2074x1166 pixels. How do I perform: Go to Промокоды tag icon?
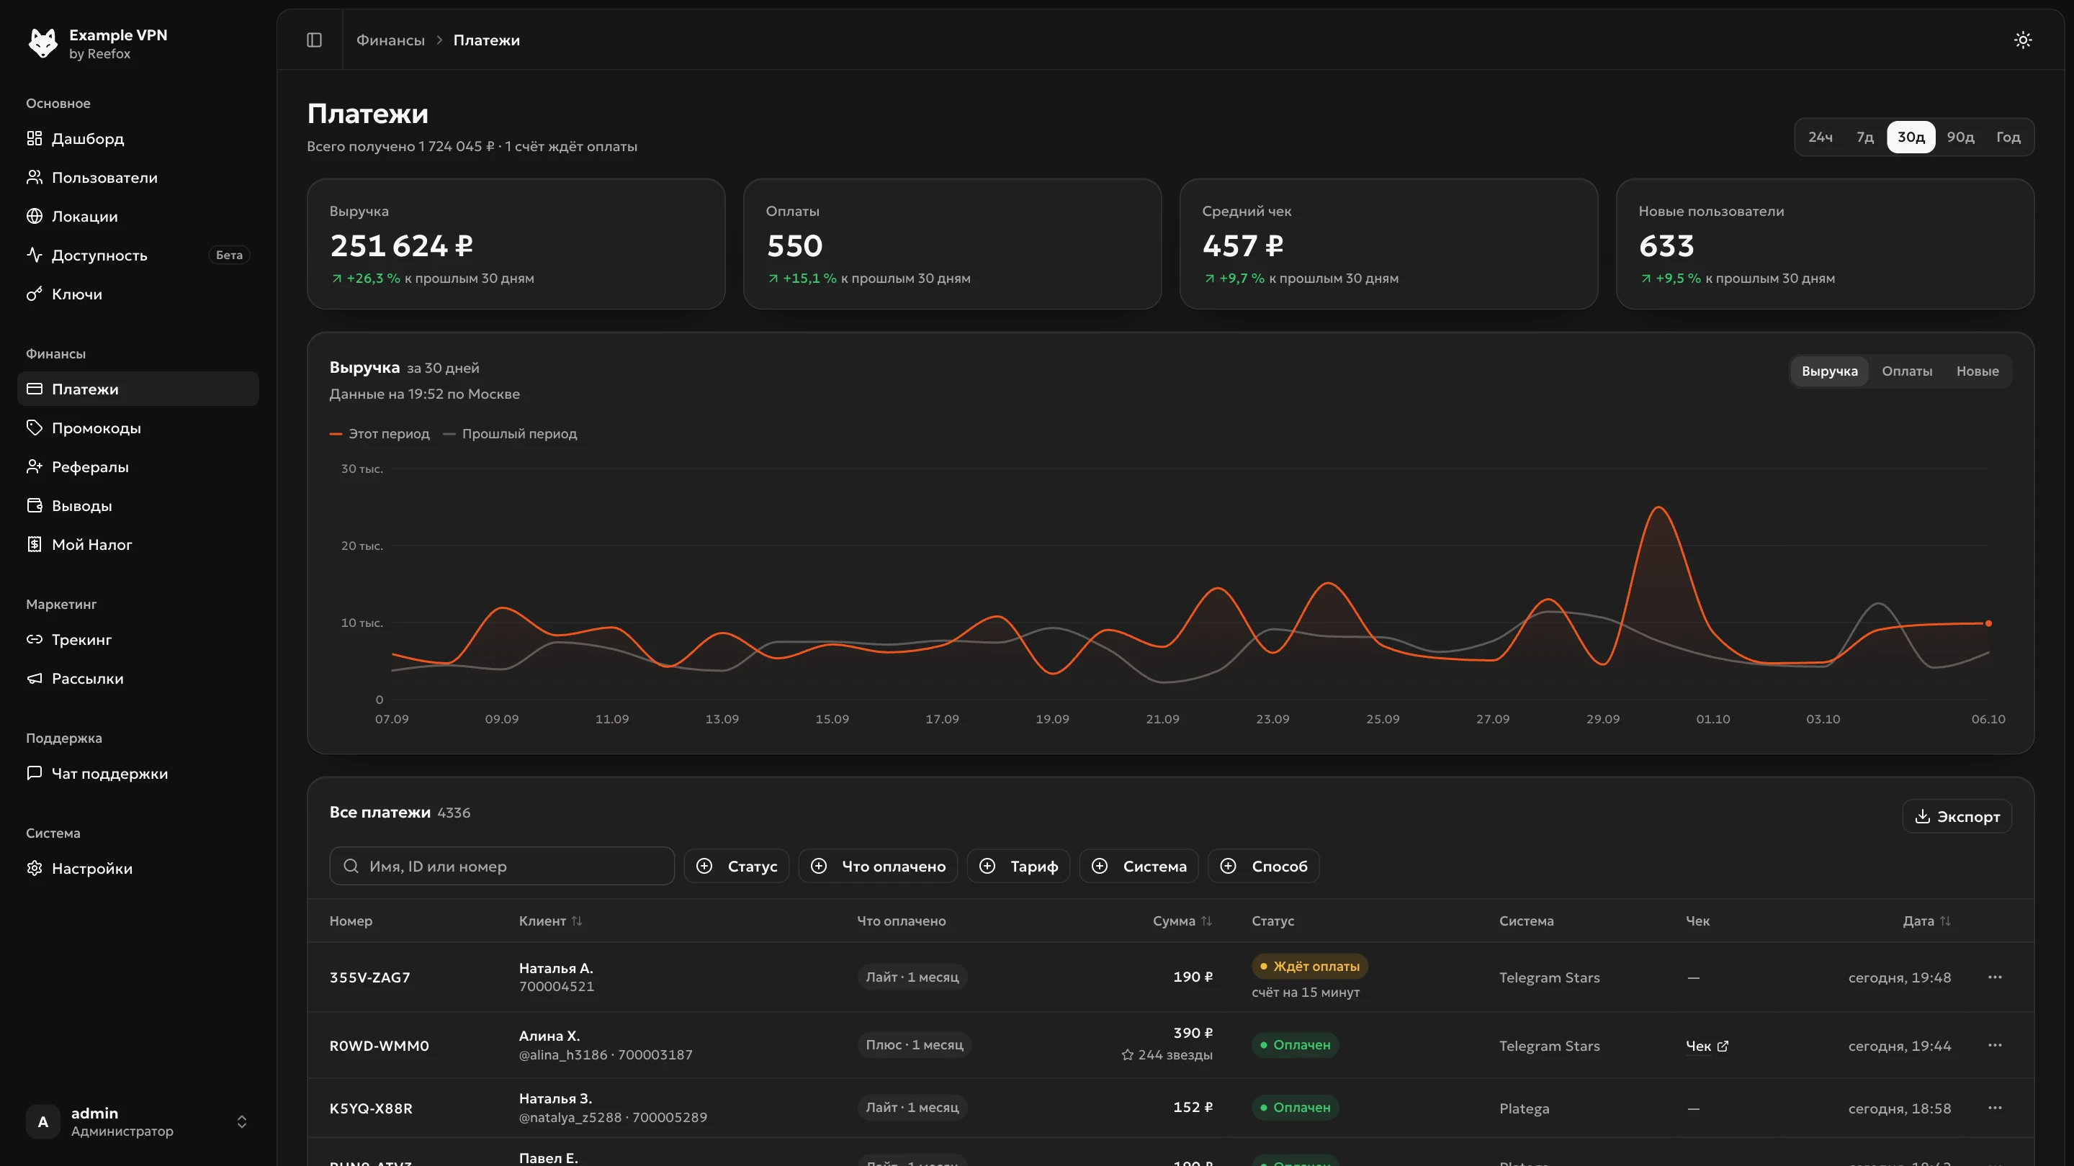[34, 428]
